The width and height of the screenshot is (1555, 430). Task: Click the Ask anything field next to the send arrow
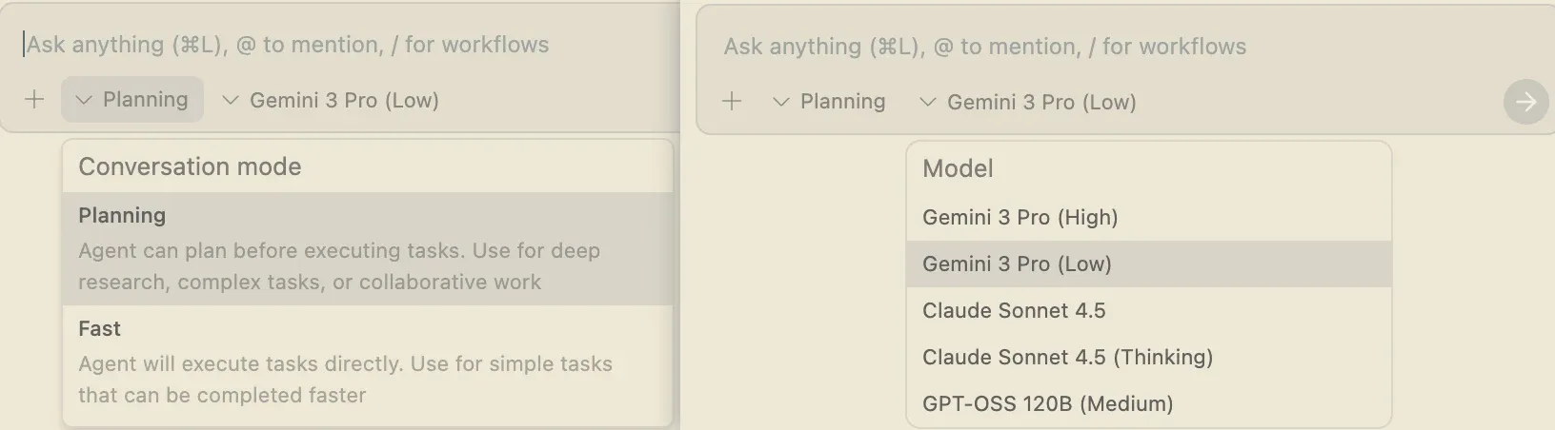tap(985, 47)
